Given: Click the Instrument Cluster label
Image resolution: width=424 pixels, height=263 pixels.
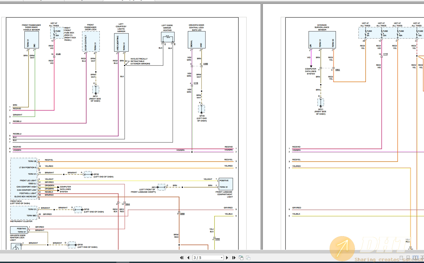Looking at the screenshot, I should click(21, 221).
